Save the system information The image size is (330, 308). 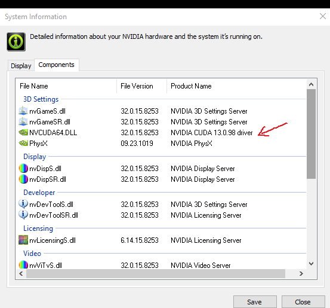pyautogui.click(x=255, y=302)
